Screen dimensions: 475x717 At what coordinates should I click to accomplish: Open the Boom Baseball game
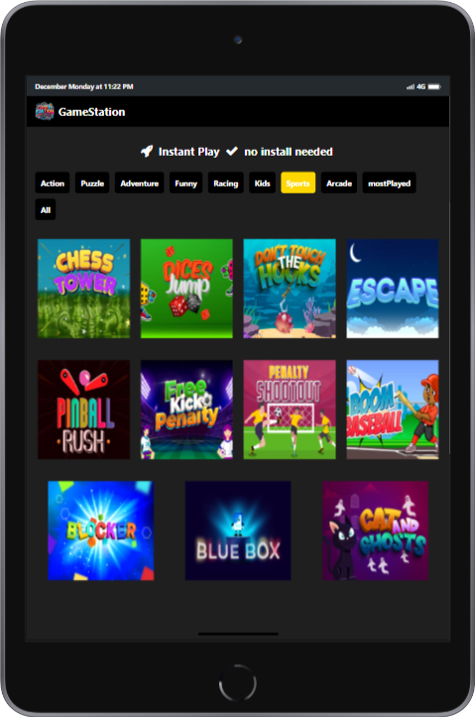(393, 410)
